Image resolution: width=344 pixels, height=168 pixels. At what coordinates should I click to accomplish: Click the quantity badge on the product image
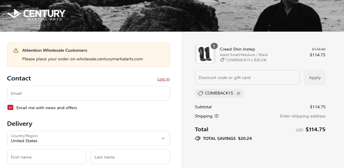click(x=215, y=45)
